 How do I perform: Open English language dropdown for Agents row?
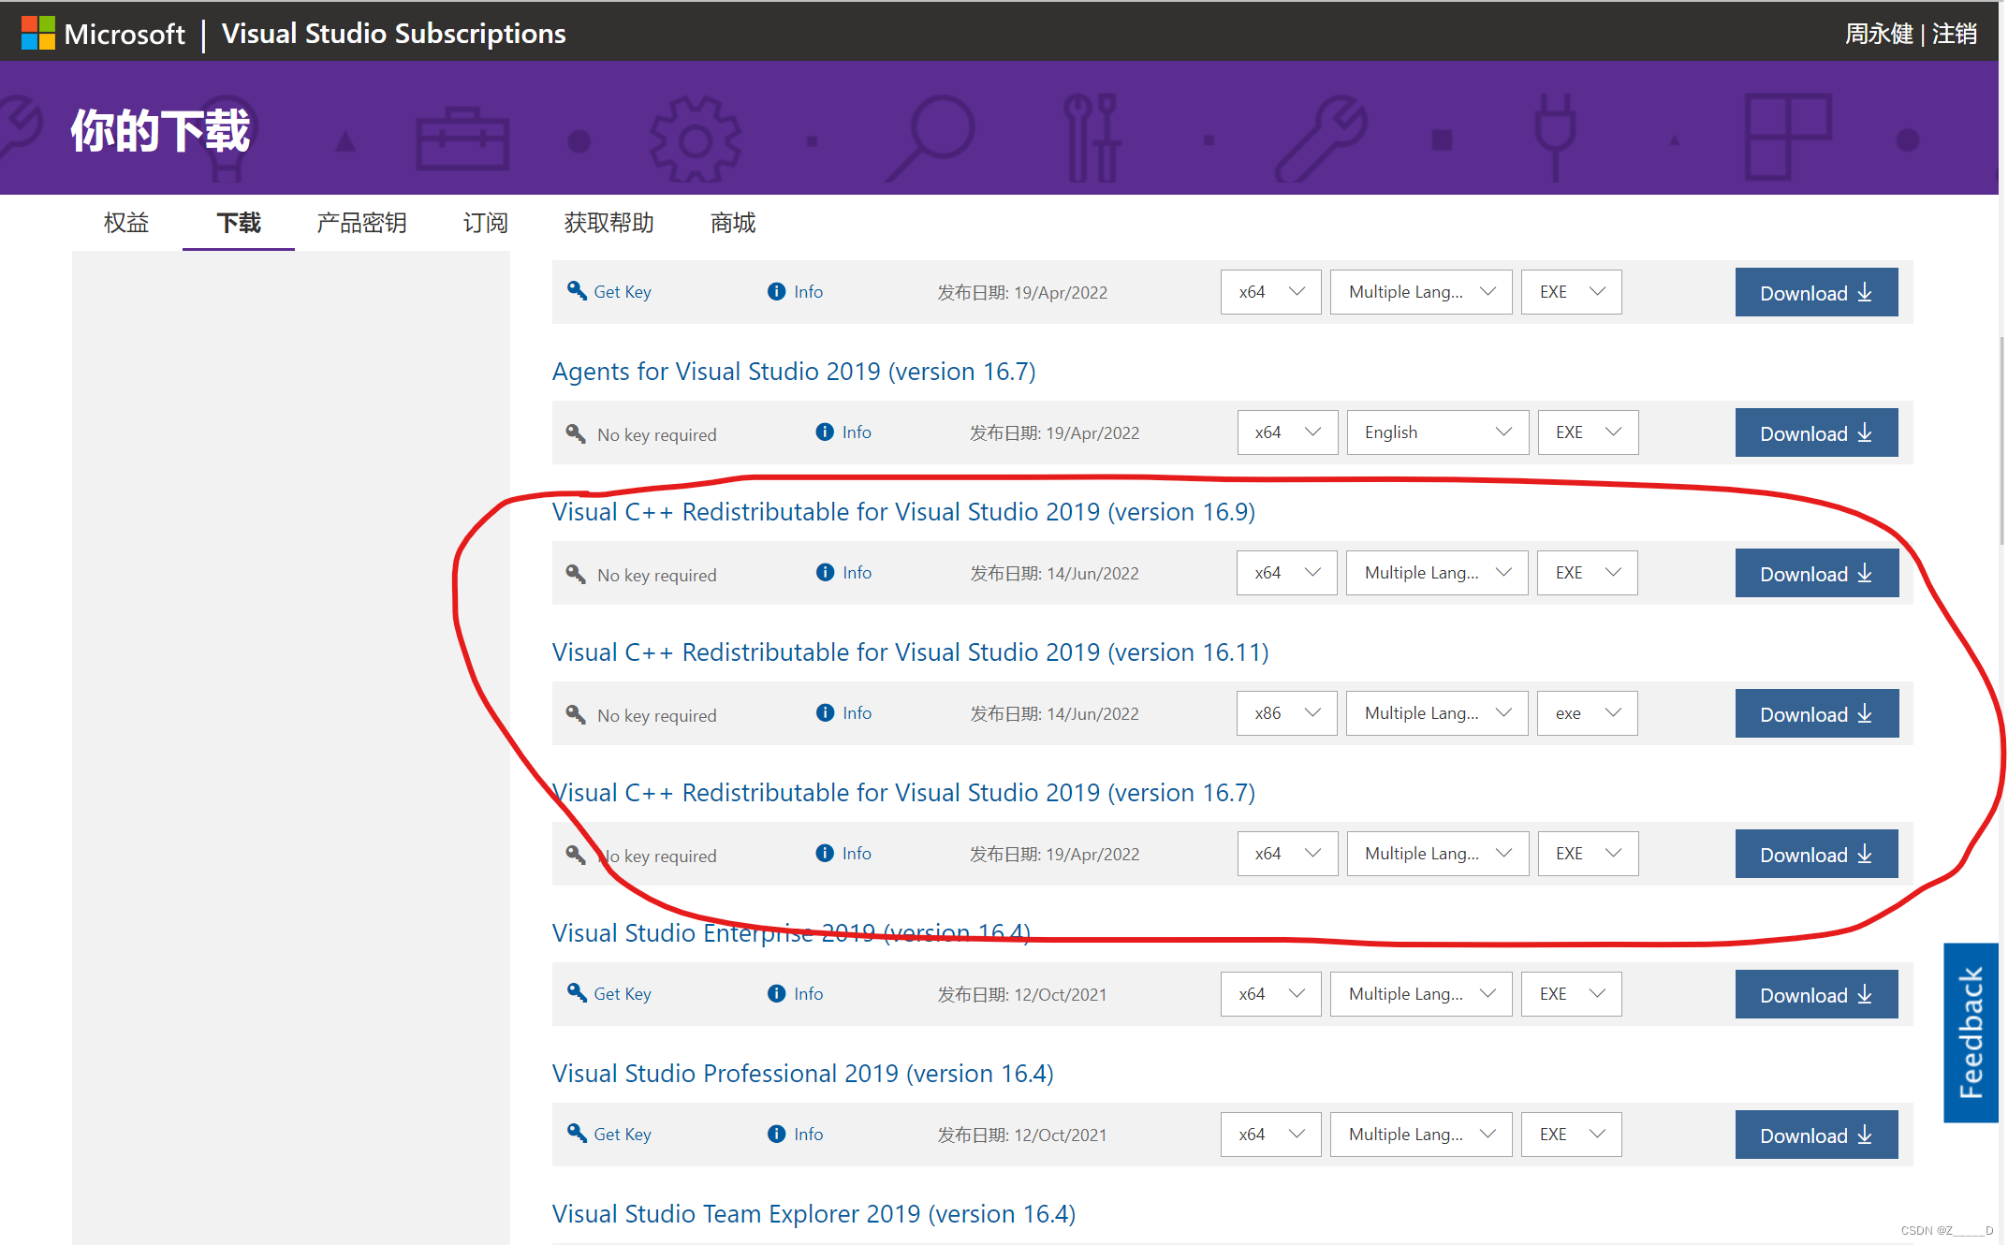[1437, 432]
